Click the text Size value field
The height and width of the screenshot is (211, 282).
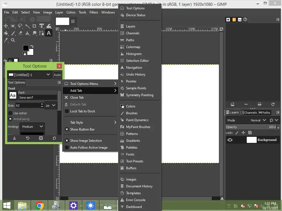point(28,105)
